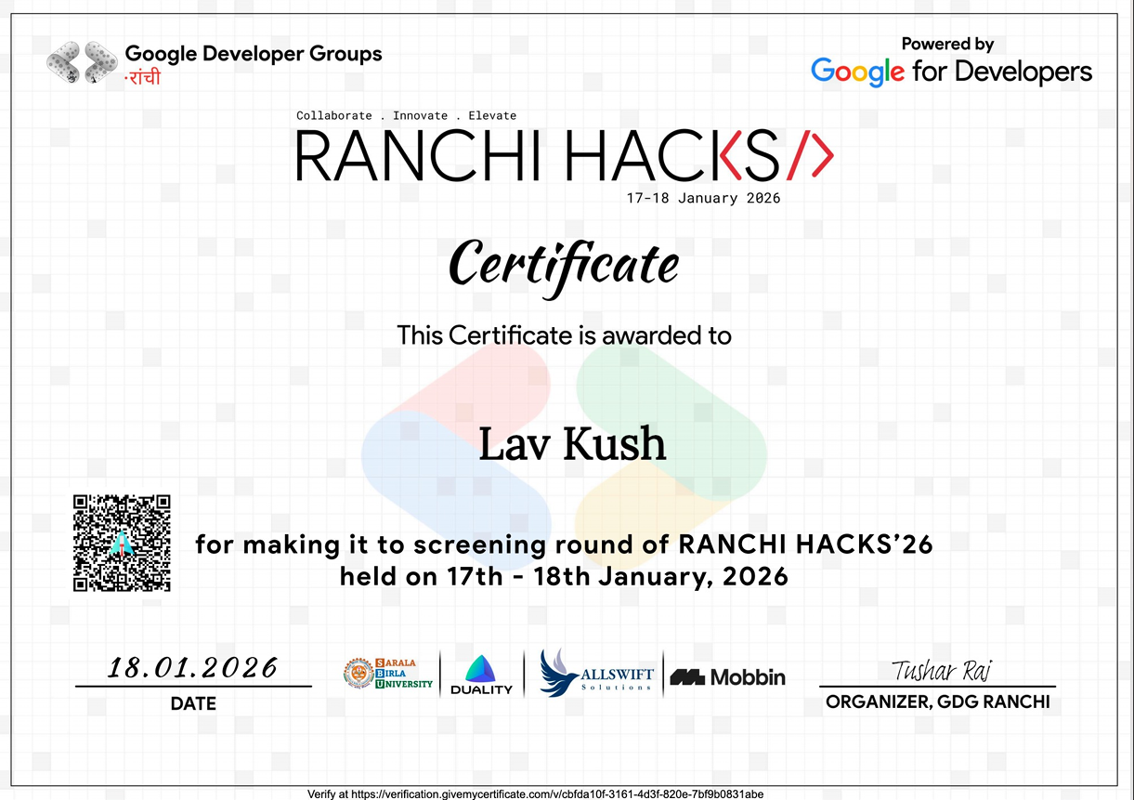The width and height of the screenshot is (1134, 800).
Task: Click the 17-18 January 2026 event date text
Action: click(x=703, y=197)
